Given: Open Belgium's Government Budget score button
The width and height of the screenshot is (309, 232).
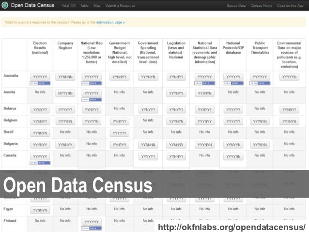Looking at the screenshot, I should pyautogui.click(x=120, y=122).
